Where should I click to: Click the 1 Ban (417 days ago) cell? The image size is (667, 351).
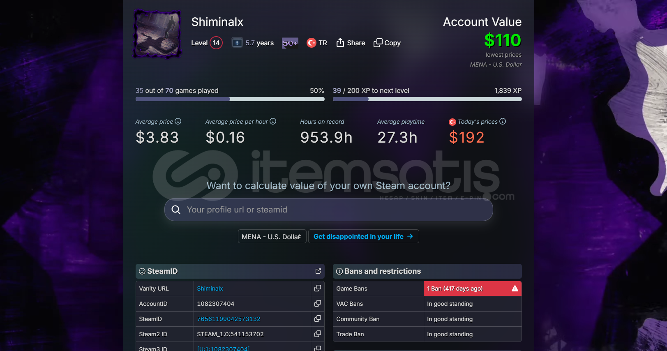(473, 289)
